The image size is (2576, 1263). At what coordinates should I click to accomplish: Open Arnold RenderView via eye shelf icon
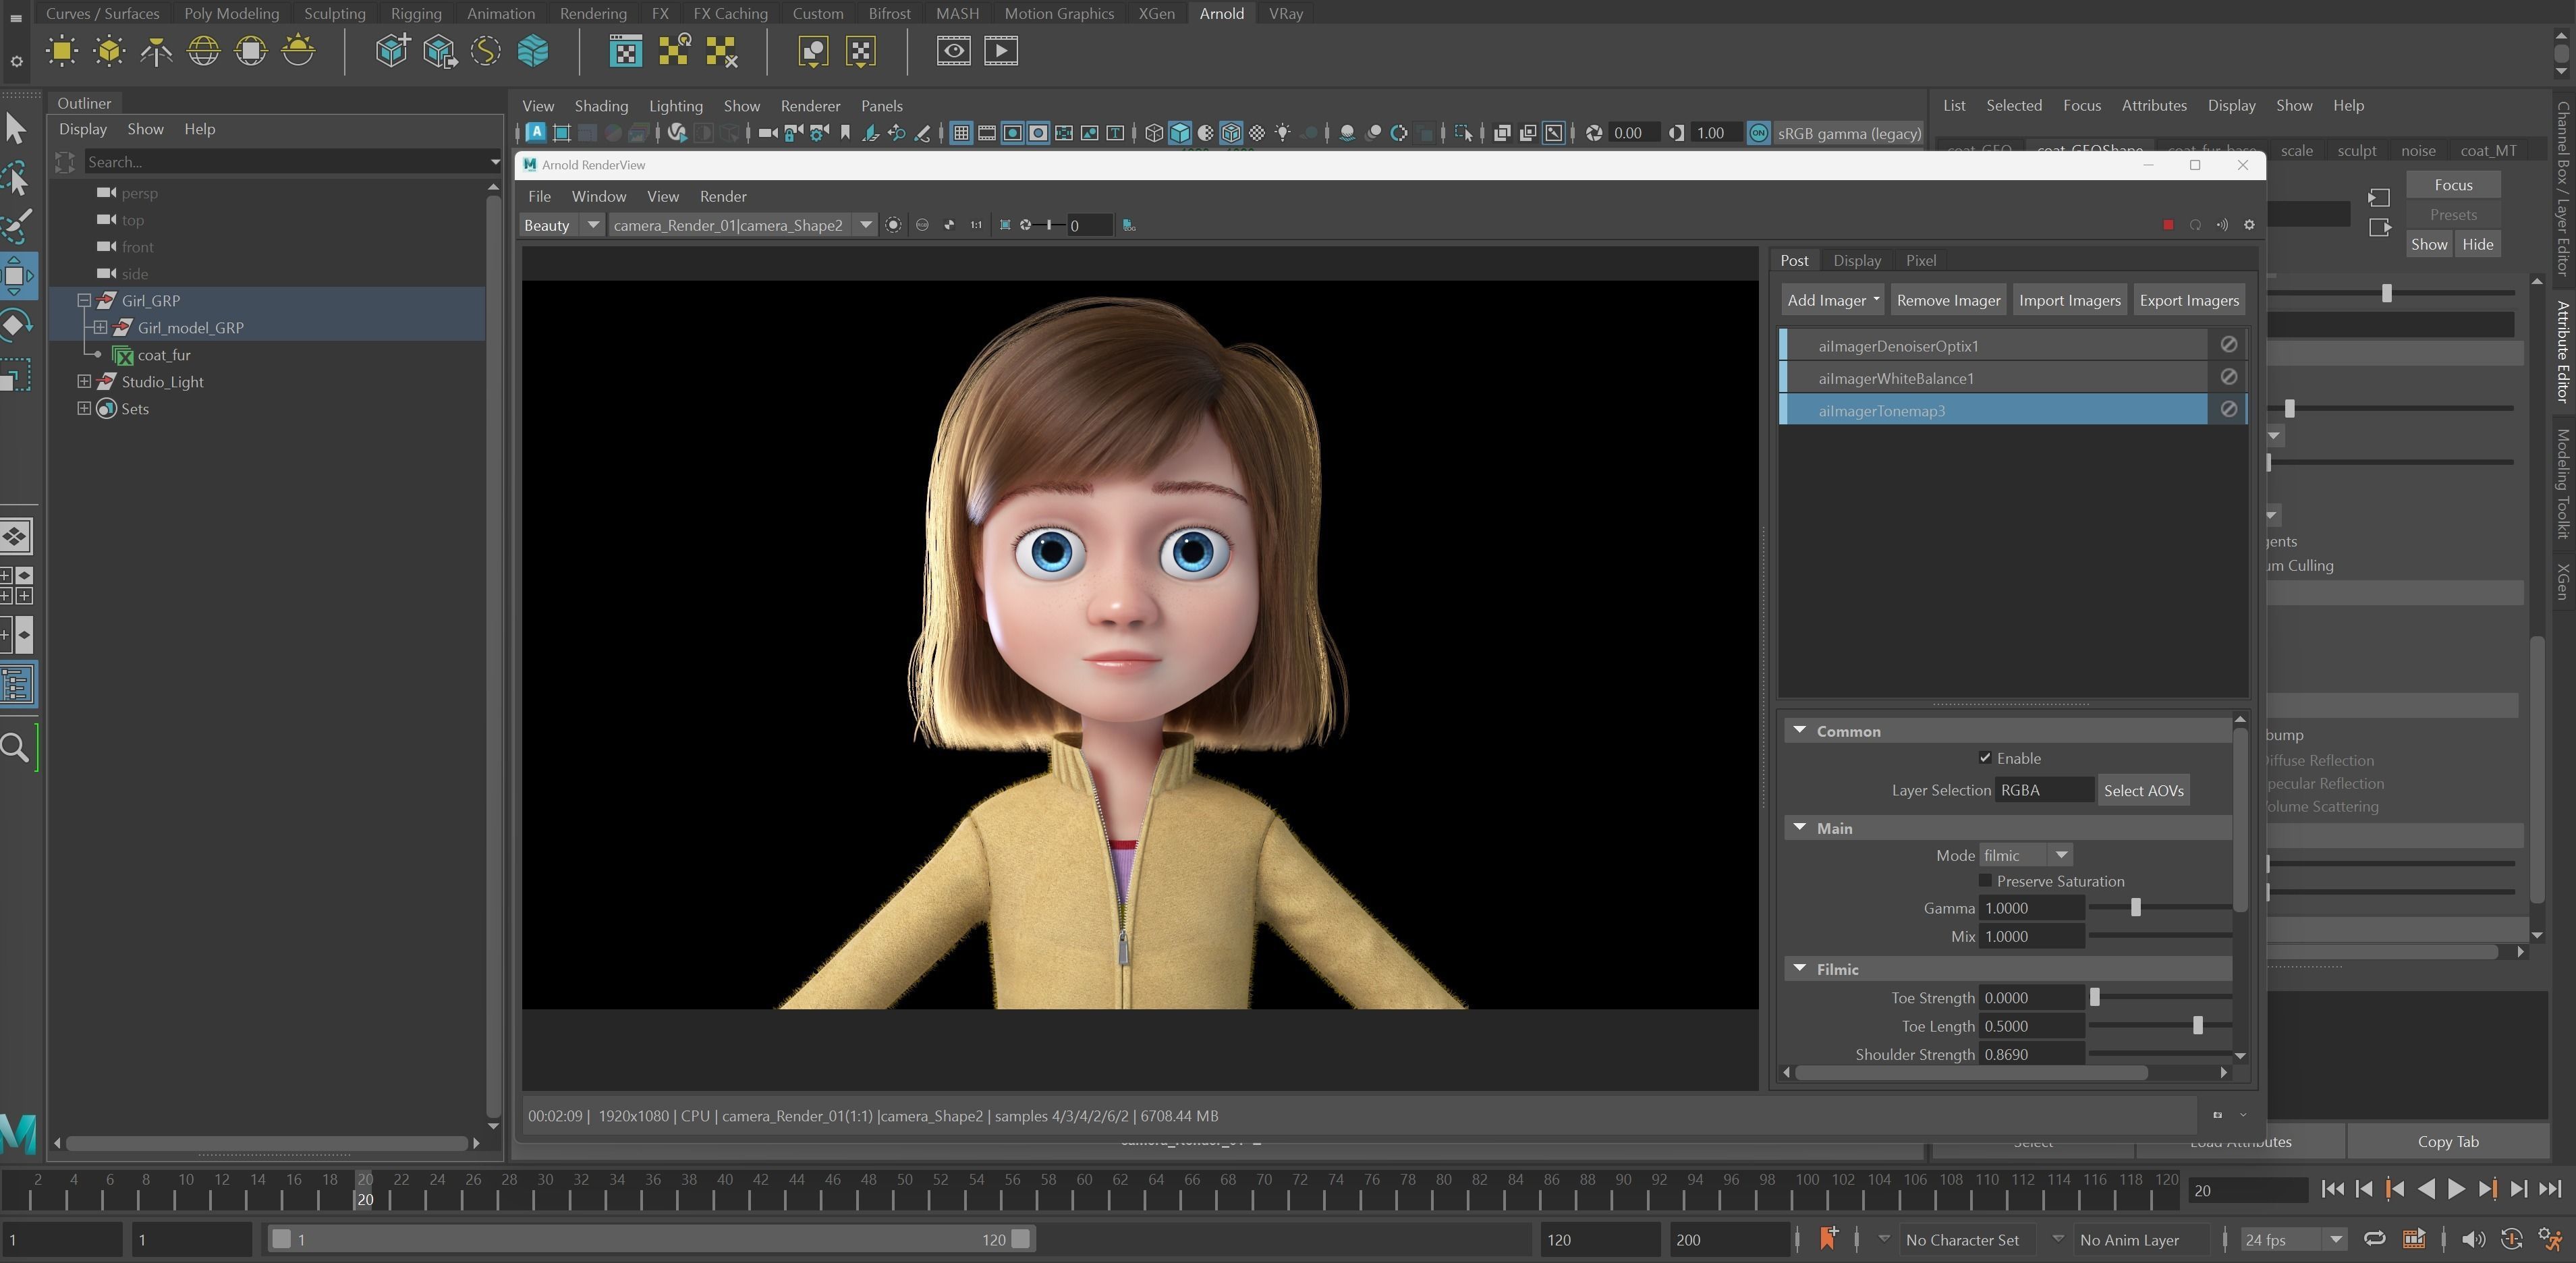954,51
